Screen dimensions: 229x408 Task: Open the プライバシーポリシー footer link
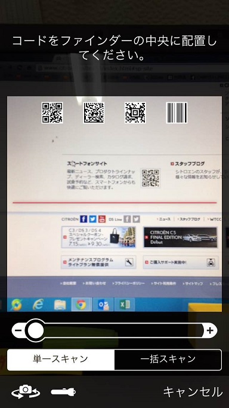coord(129,284)
